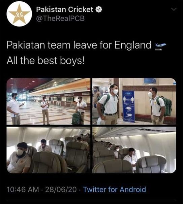Open the photo of two players wearing backpacks
The width and height of the screenshot is (183, 204).
(x=134, y=101)
